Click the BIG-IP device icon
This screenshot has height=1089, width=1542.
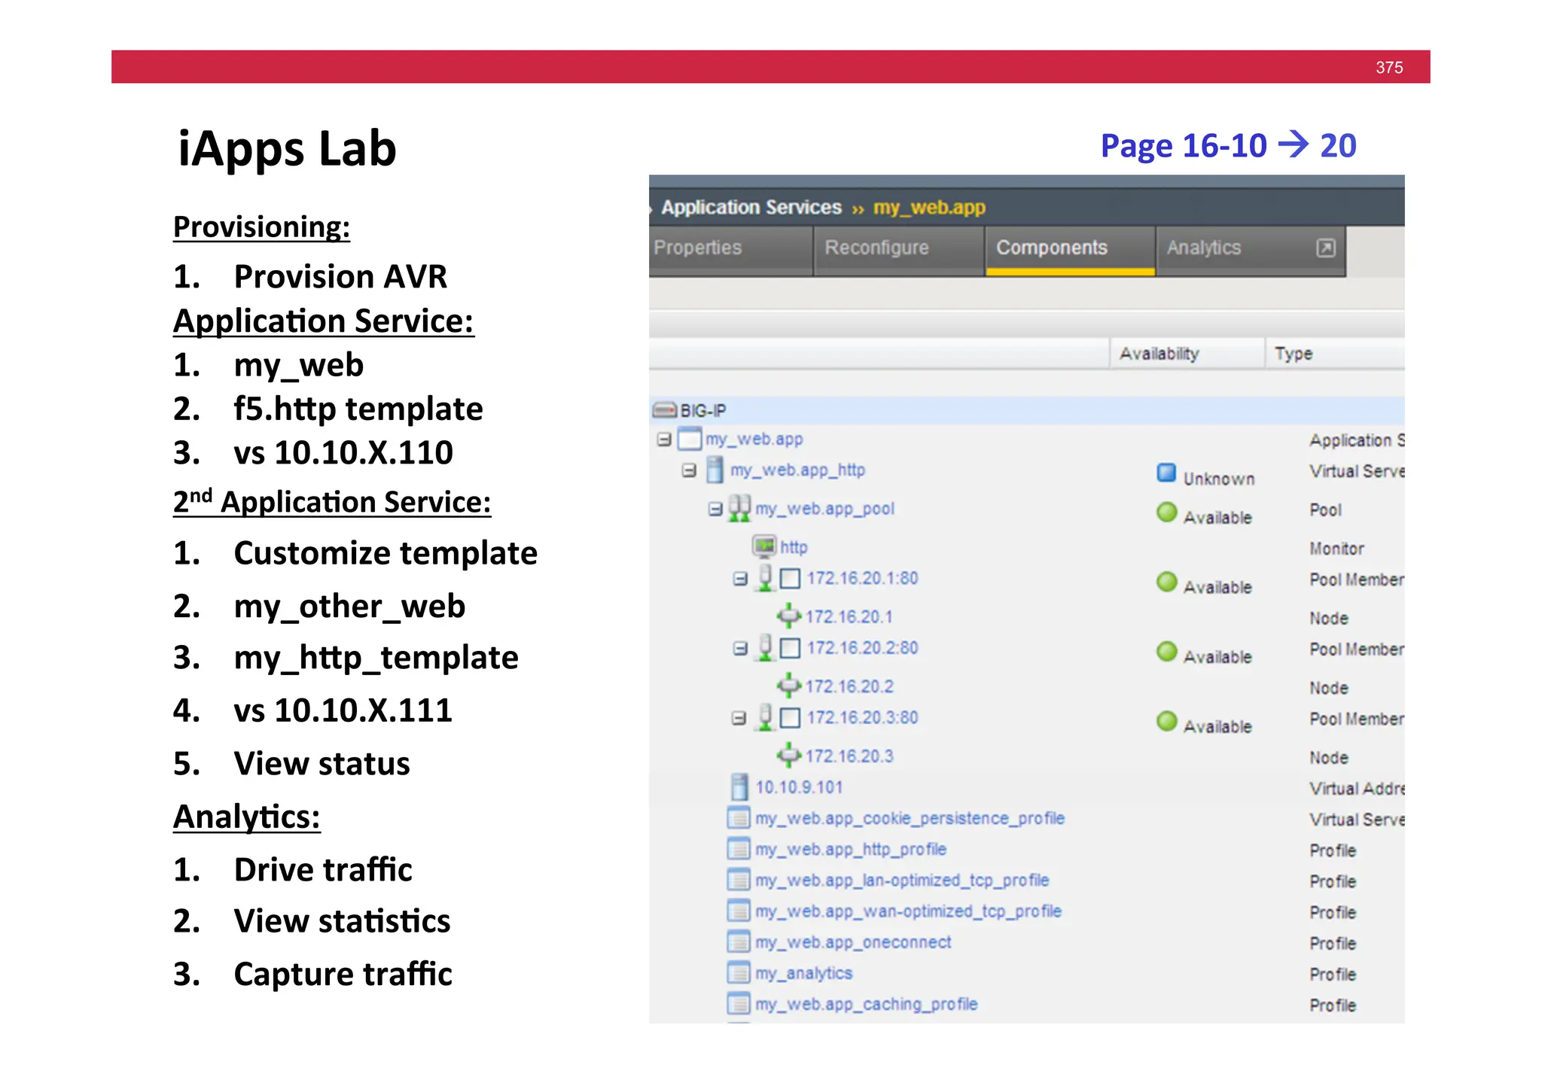tap(664, 410)
